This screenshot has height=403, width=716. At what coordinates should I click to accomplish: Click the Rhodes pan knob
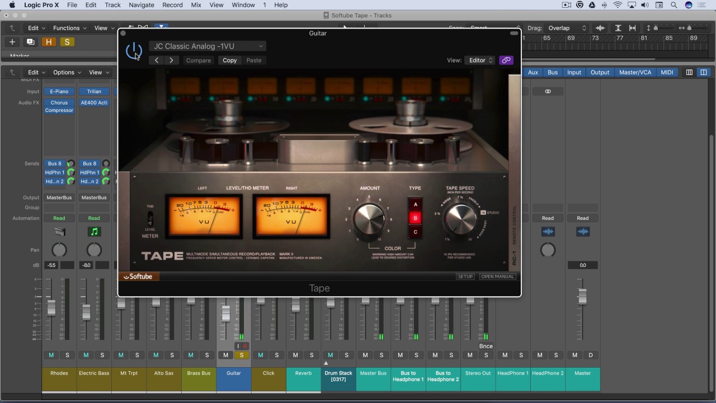59,250
